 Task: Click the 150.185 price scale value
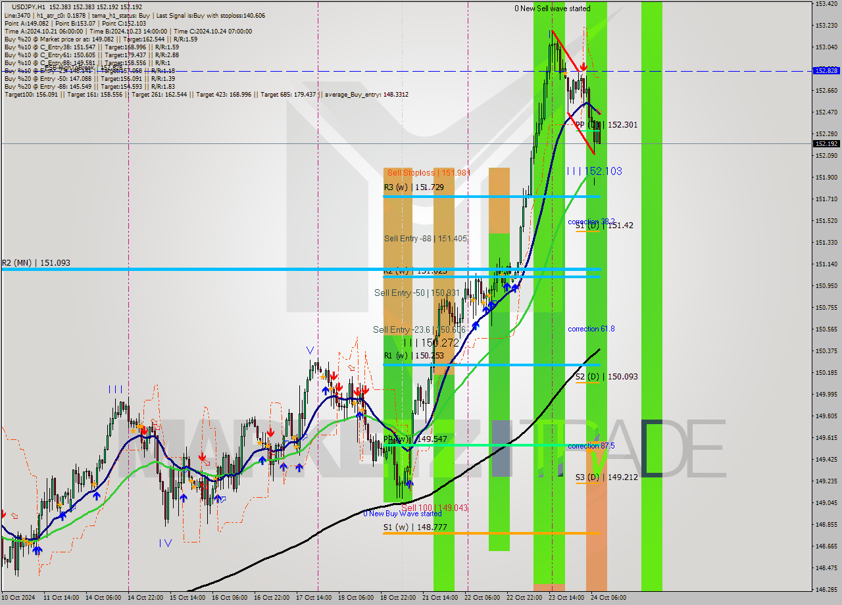826,372
